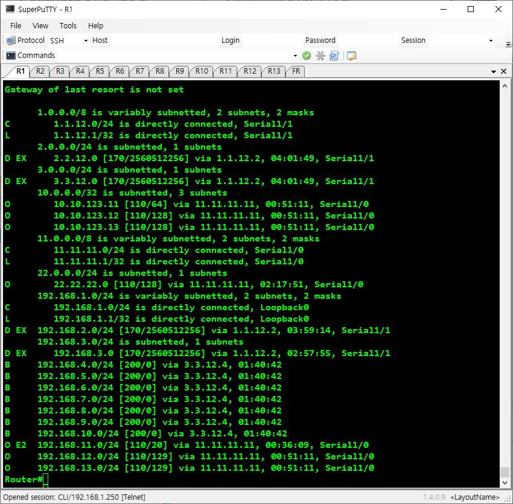Click the terminal scrollbar up arrow
This screenshot has width=513, height=504.
(x=505, y=86)
